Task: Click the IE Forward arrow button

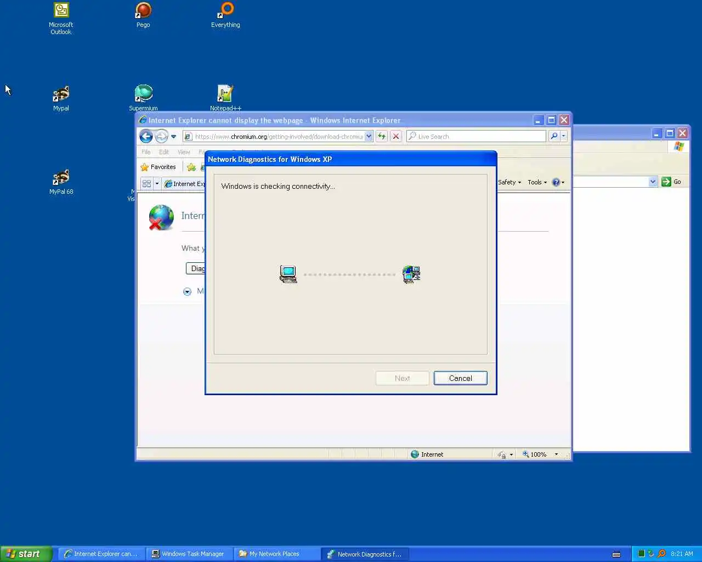Action: [161, 136]
